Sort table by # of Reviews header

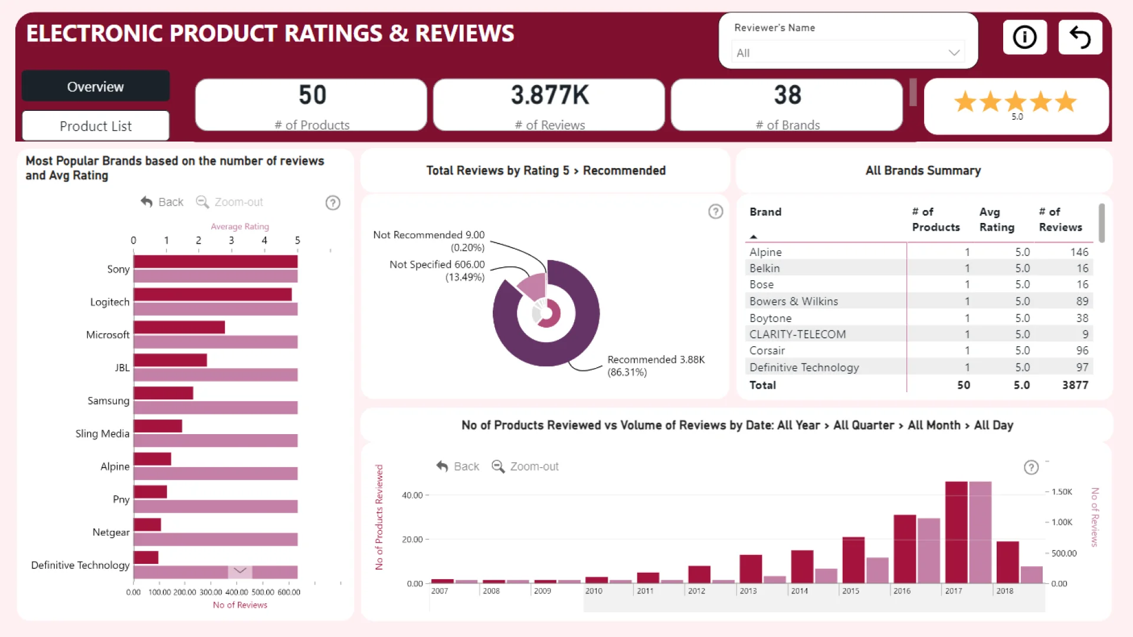click(1060, 219)
